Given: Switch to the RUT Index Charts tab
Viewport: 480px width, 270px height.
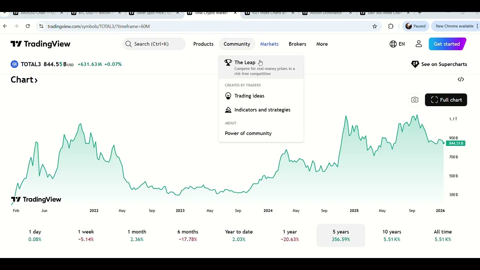Looking at the screenshot, I should click(268, 13).
